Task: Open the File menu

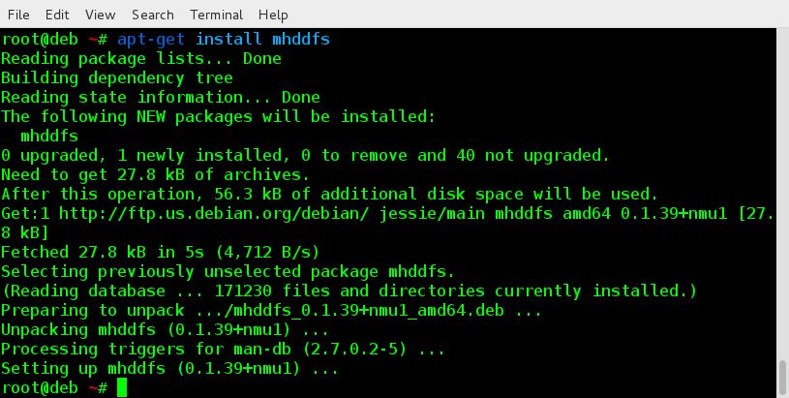Action: point(18,15)
